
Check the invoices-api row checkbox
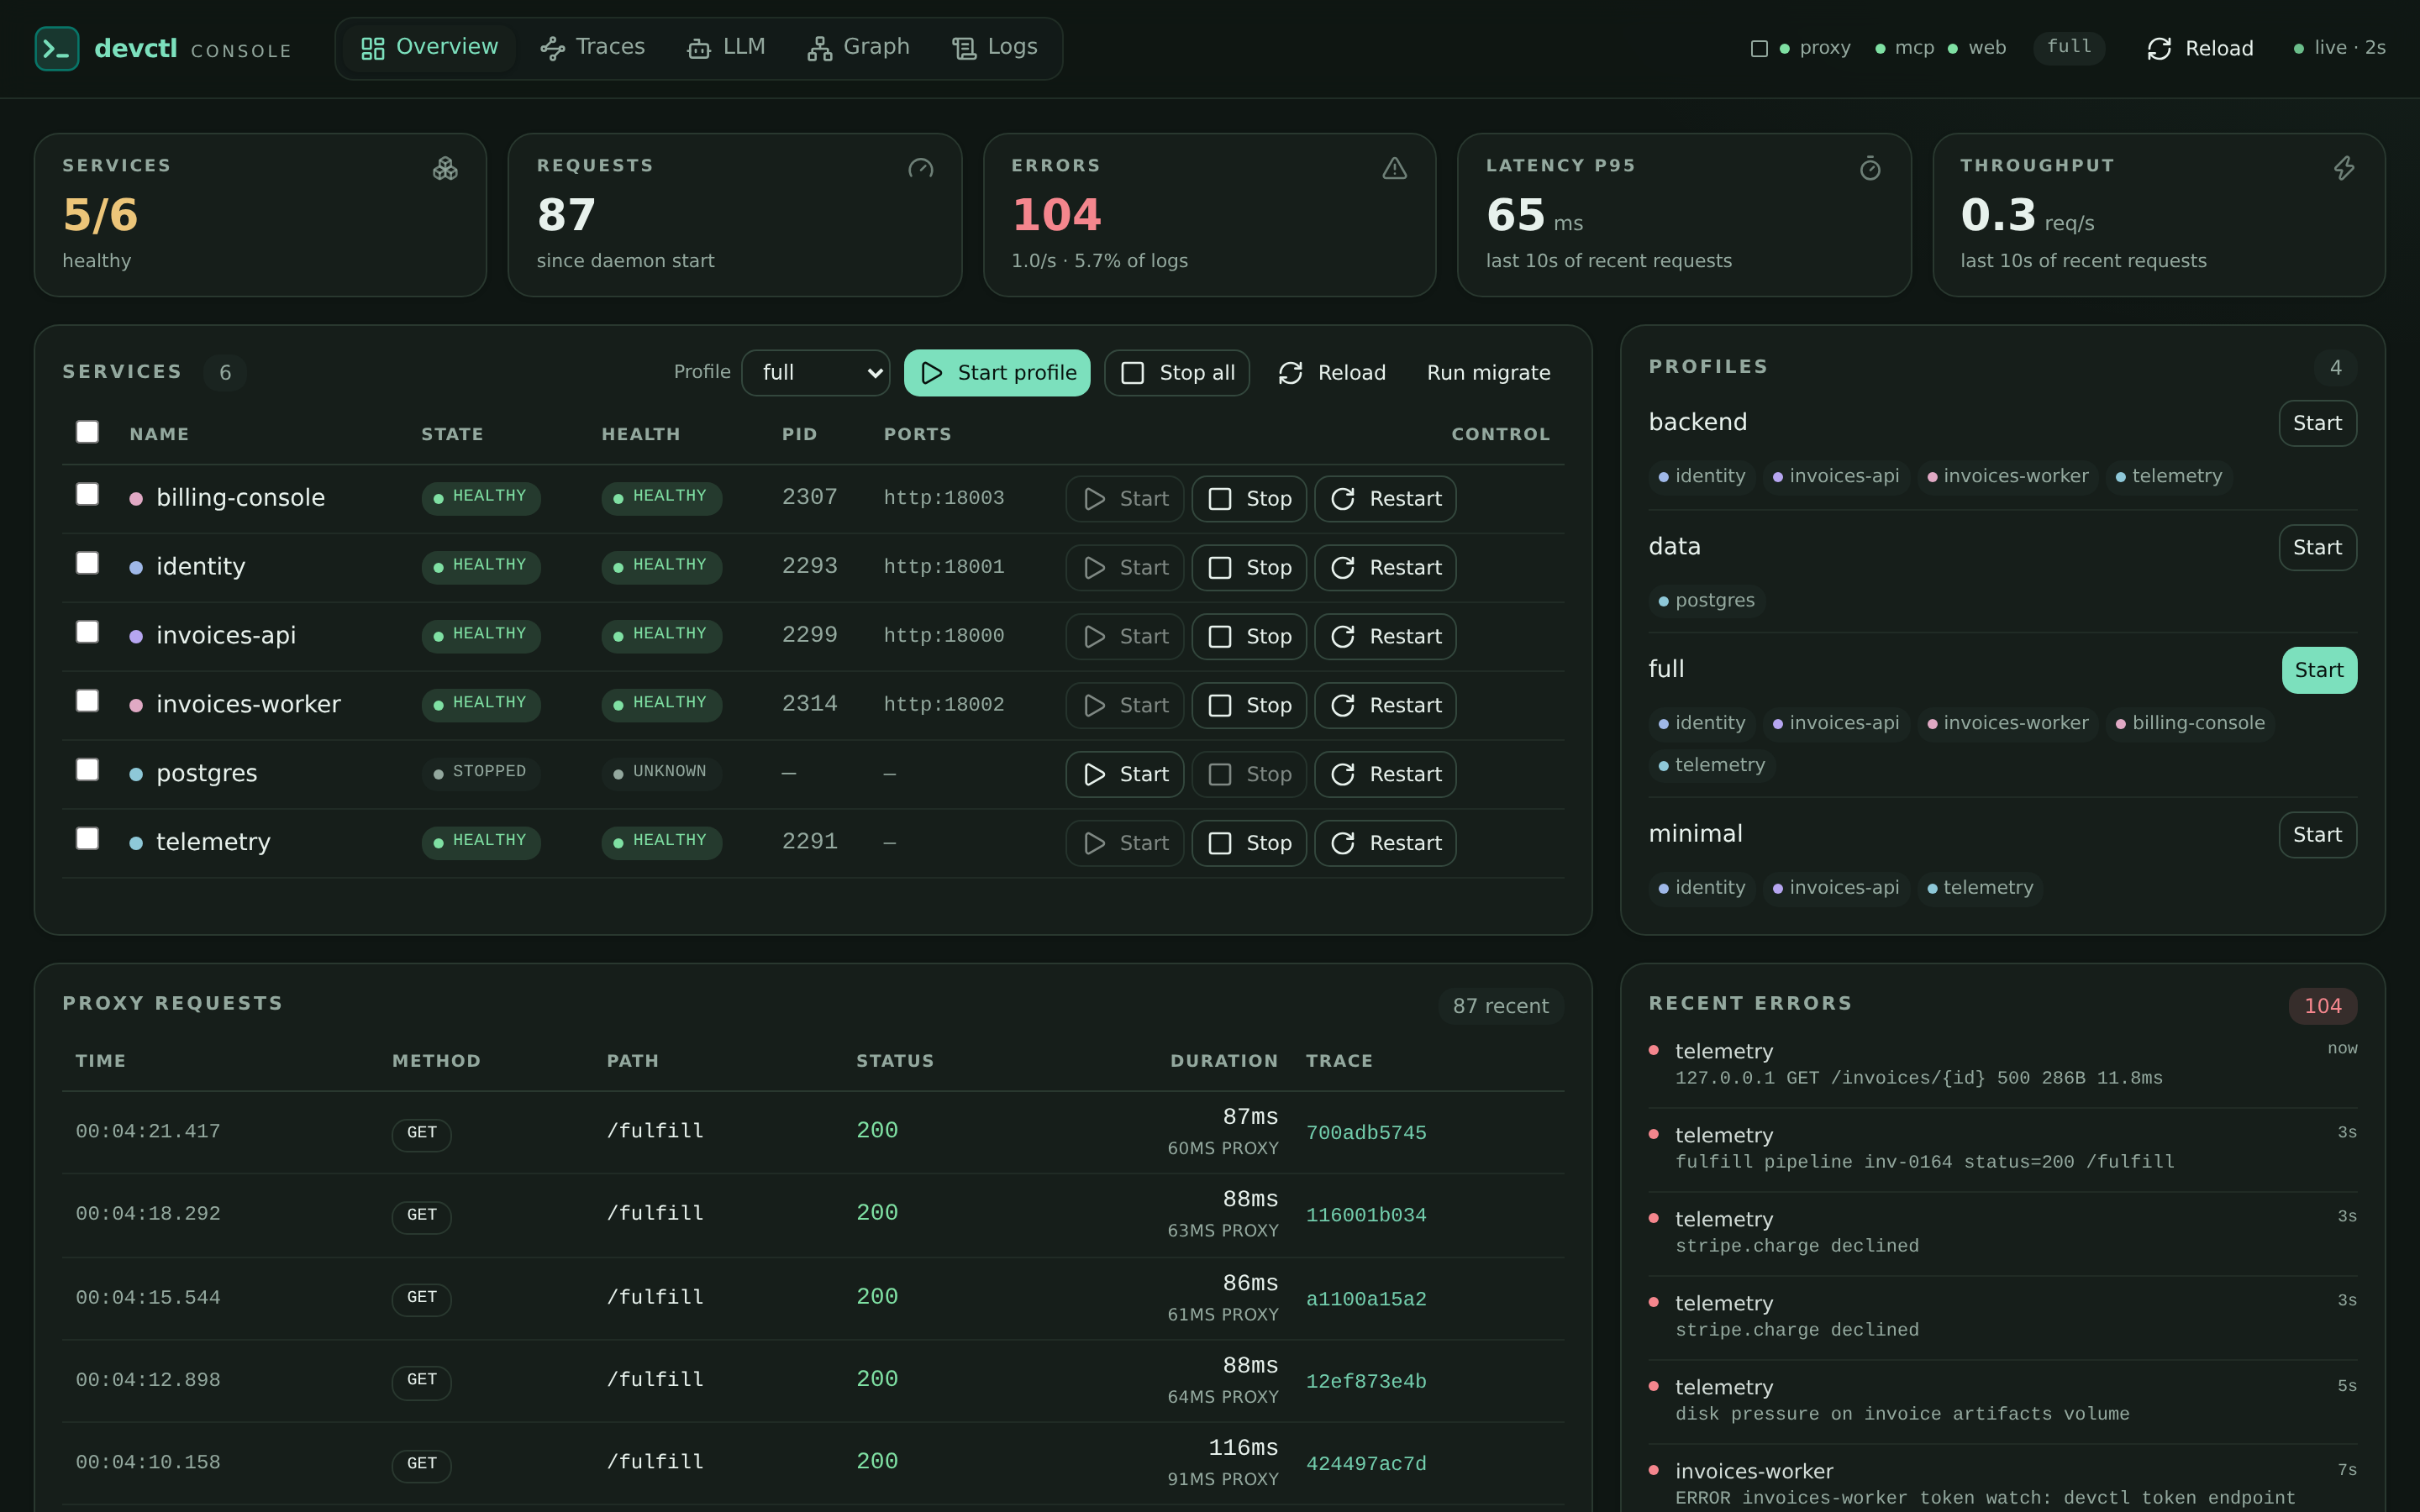pos(87,632)
